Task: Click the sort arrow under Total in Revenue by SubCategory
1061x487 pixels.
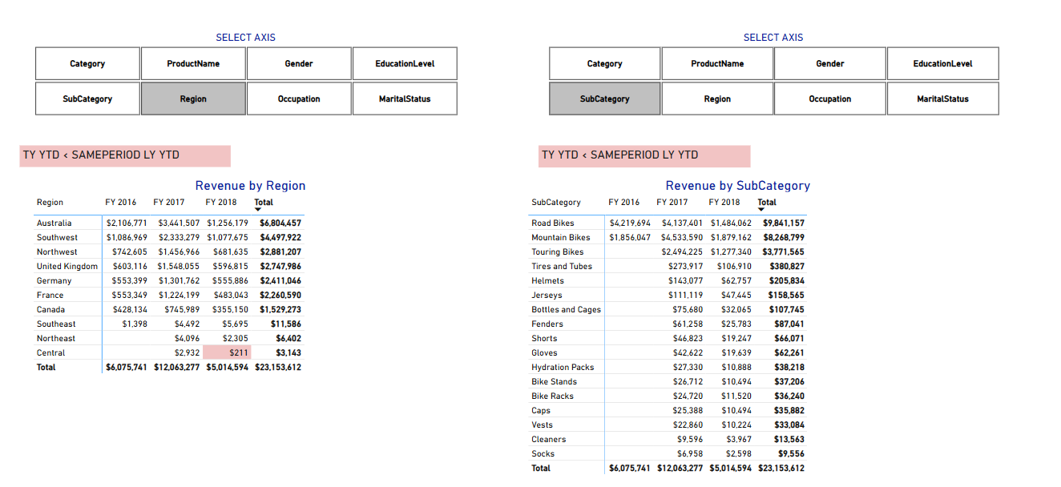Action: pyautogui.click(x=761, y=210)
